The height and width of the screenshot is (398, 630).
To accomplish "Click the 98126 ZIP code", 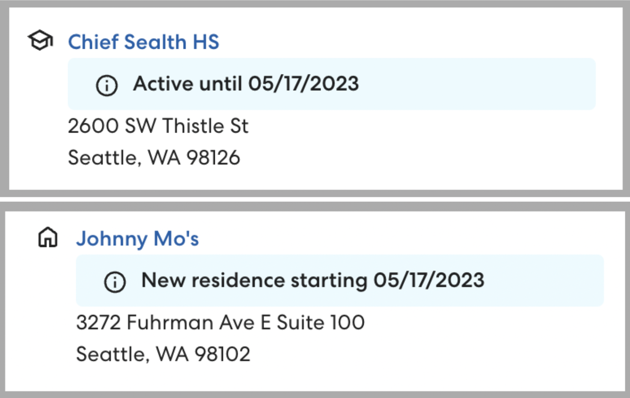I will click(x=213, y=158).
